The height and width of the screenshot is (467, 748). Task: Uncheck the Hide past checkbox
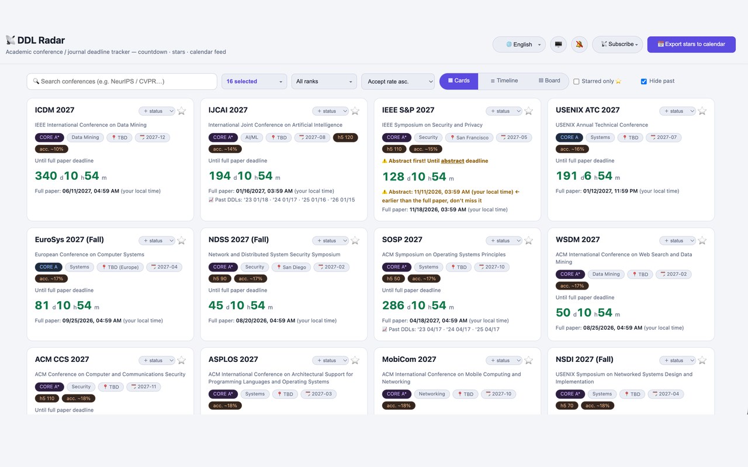(644, 82)
